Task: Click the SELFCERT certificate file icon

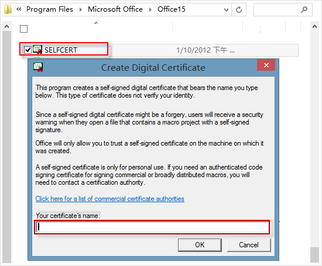Action: [x=37, y=50]
